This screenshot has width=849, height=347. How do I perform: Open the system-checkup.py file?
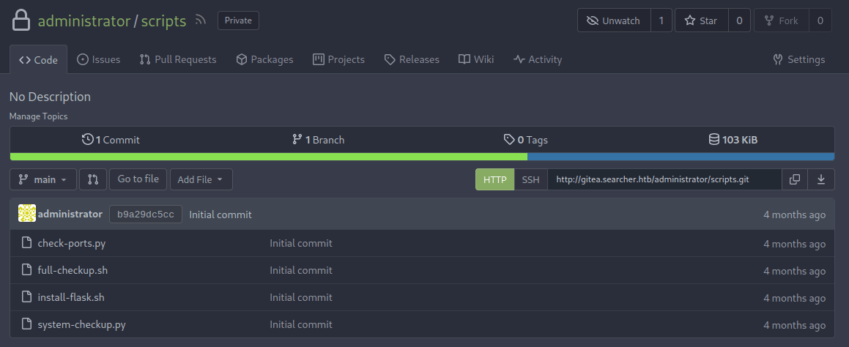(82, 324)
